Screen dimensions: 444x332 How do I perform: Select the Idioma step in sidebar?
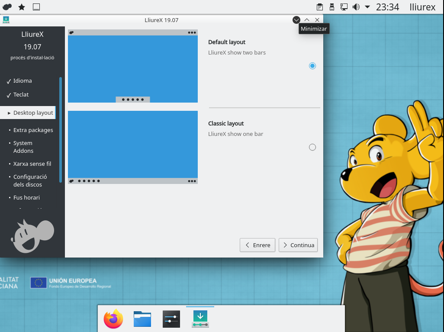pyautogui.click(x=23, y=81)
